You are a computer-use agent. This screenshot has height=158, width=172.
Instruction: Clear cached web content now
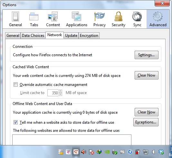tap(147, 75)
